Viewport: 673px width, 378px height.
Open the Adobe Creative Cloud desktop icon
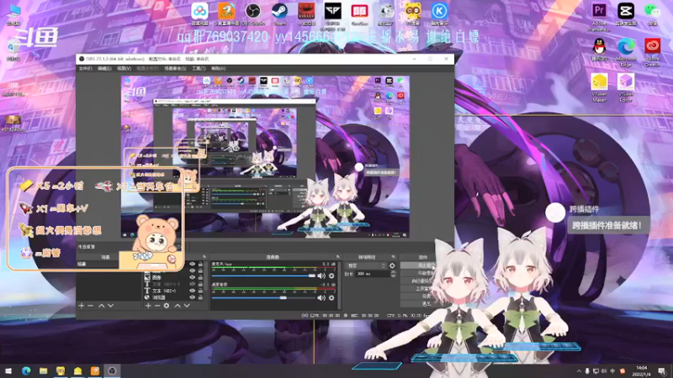653,52
